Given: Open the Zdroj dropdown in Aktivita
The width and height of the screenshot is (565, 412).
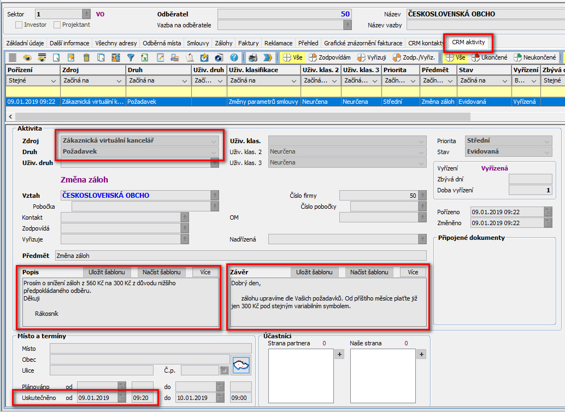Looking at the screenshot, I should (x=214, y=141).
